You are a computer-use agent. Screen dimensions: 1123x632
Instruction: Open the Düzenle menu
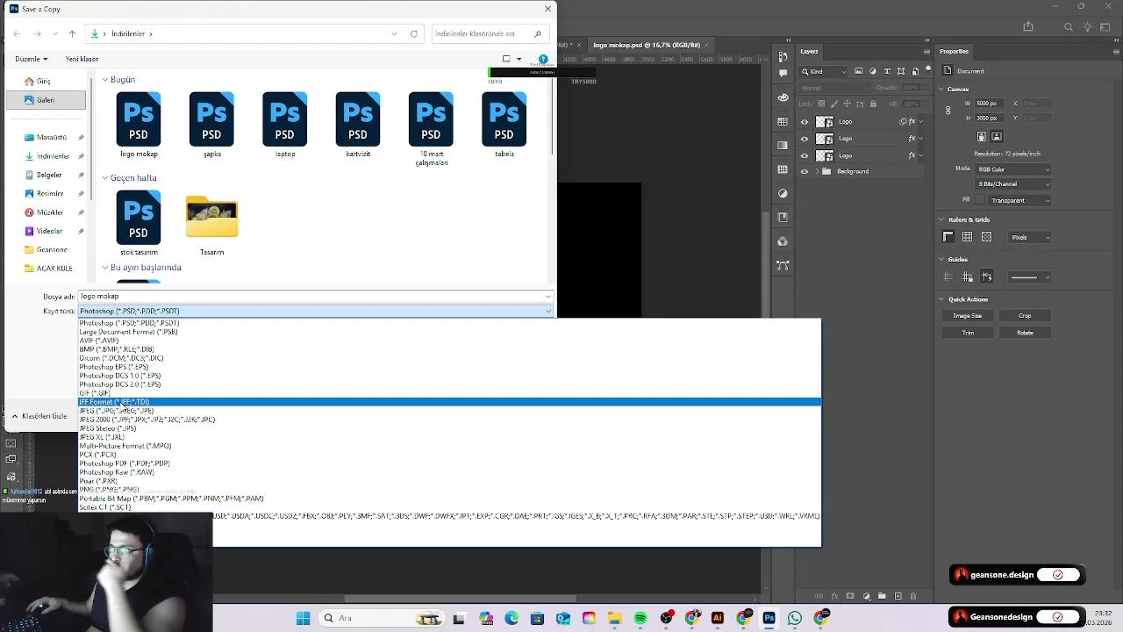[31, 59]
